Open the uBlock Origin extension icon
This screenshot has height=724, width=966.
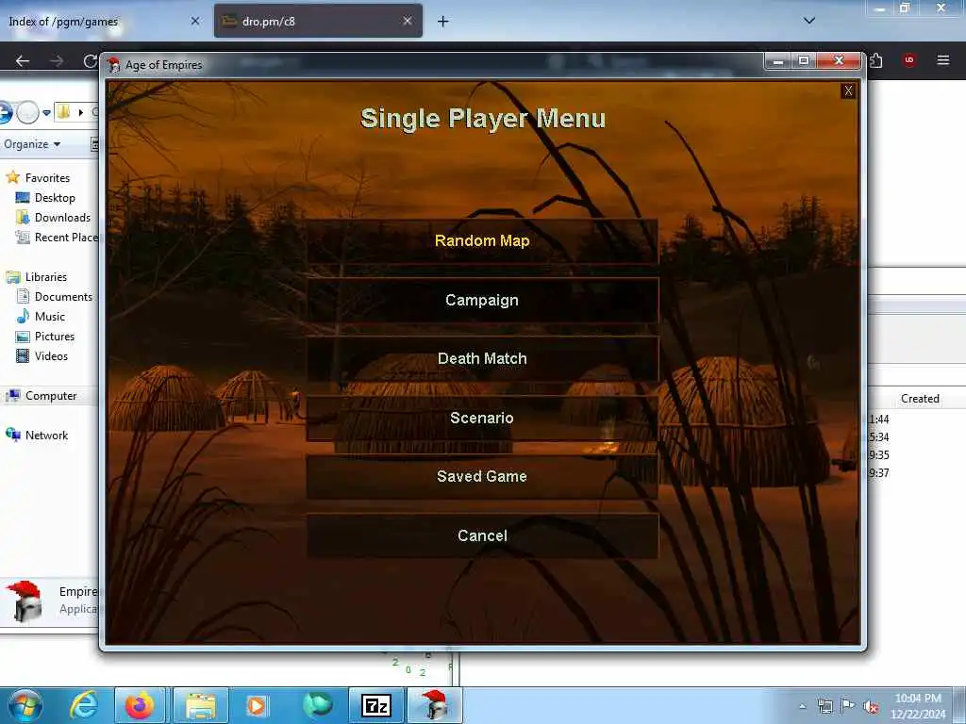(x=908, y=60)
